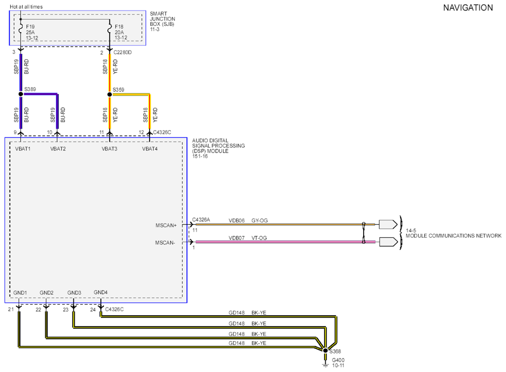Click the NAVIGATION title text
This screenshot has width=506, height=372.
(468, 8)
